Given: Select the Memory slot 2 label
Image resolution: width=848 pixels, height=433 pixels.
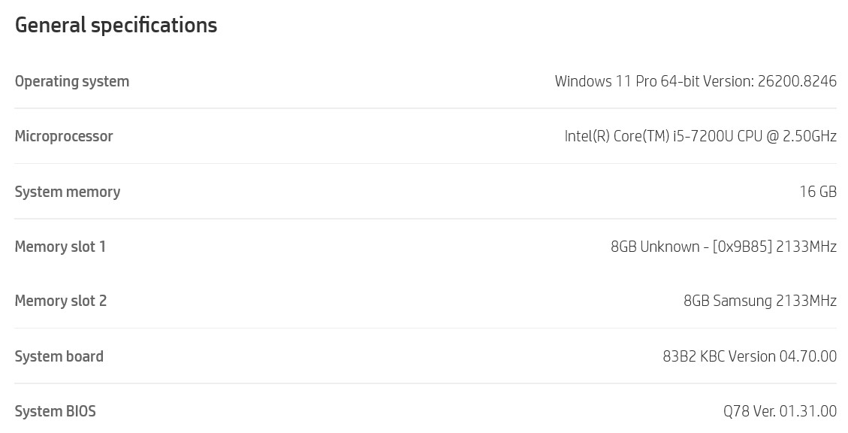Looking at the screenshot, I should tap(61, 301).
